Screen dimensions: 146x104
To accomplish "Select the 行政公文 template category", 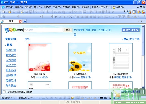I will (x=11, y=65).
